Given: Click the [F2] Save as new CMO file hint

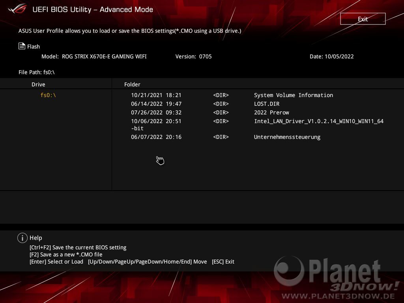Looking at the screenshot, I should (66, 254).
